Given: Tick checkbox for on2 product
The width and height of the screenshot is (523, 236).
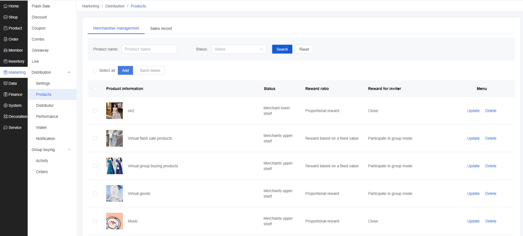Looking at the screenshot, I should [95, 111].
